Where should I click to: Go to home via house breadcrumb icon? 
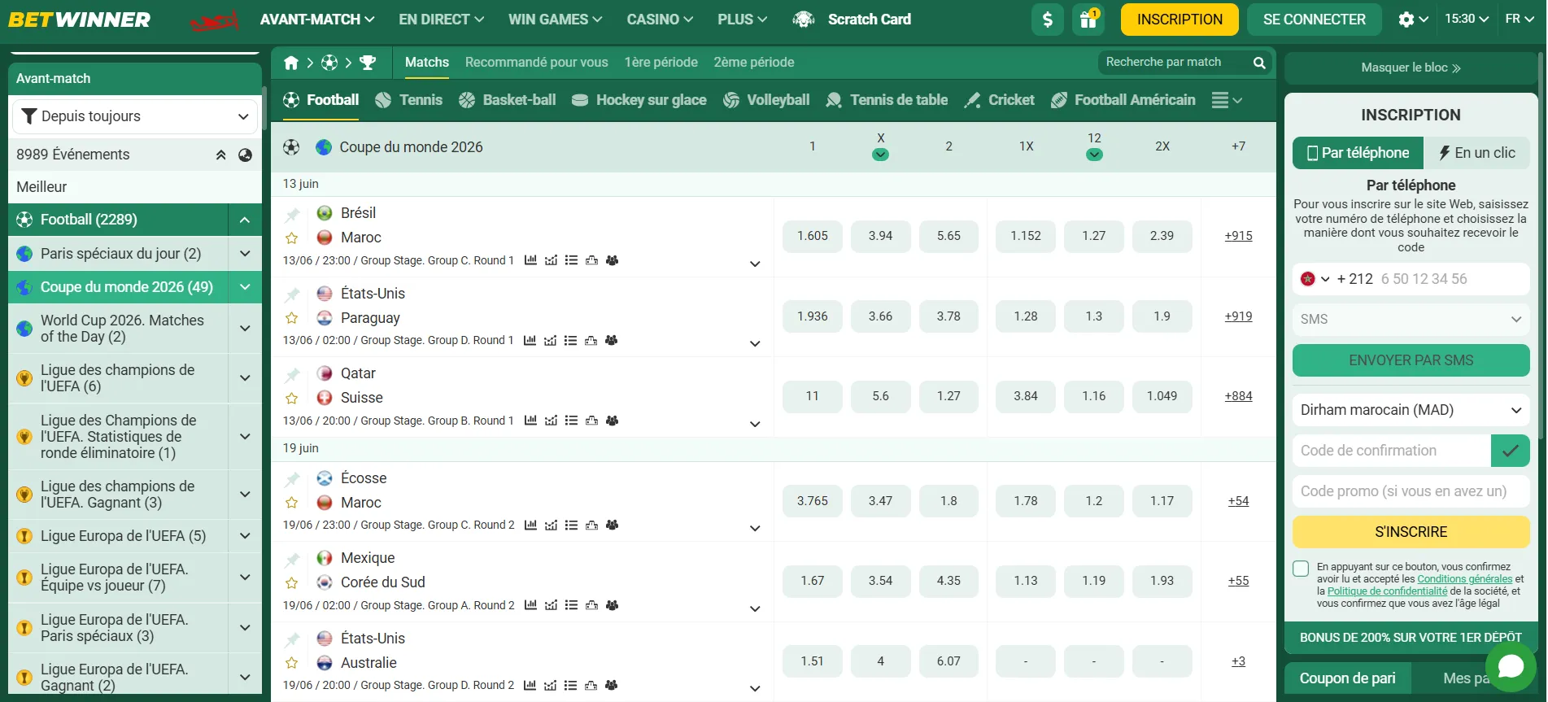[291, 63]
